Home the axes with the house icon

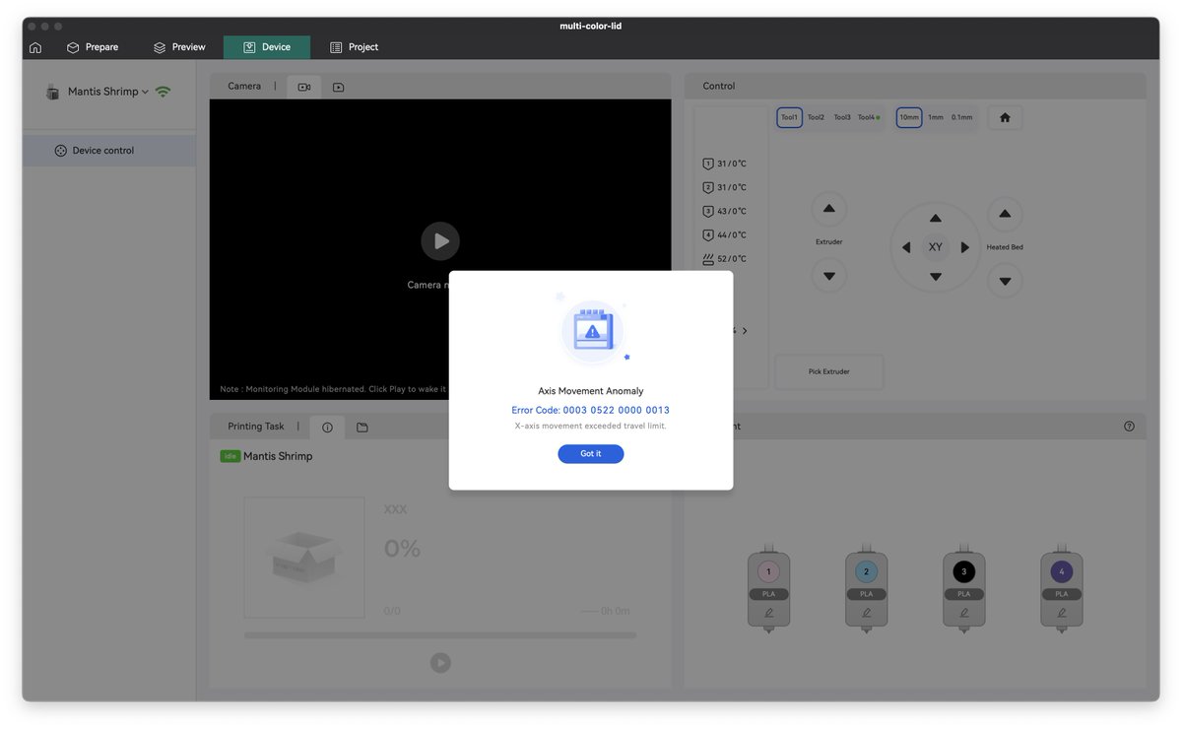coord(1005,117)
